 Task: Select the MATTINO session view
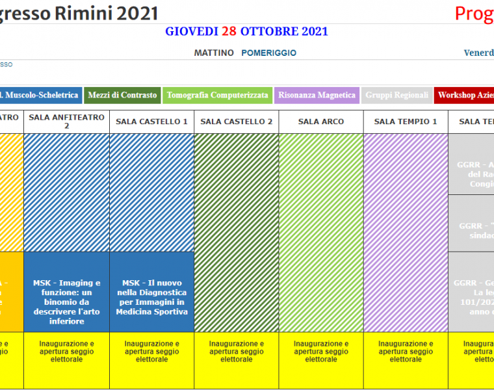tap(214, 53)
